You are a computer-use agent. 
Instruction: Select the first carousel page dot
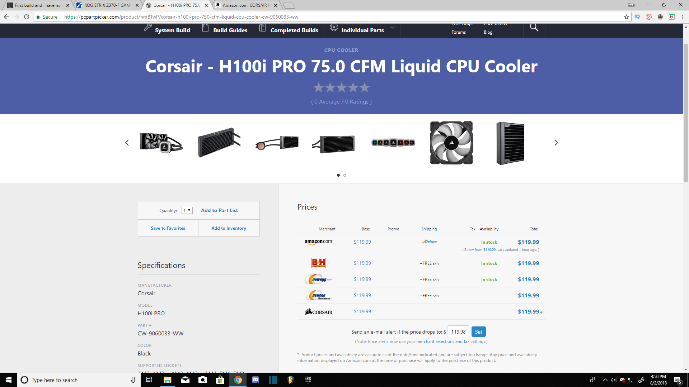click(338, 175)
